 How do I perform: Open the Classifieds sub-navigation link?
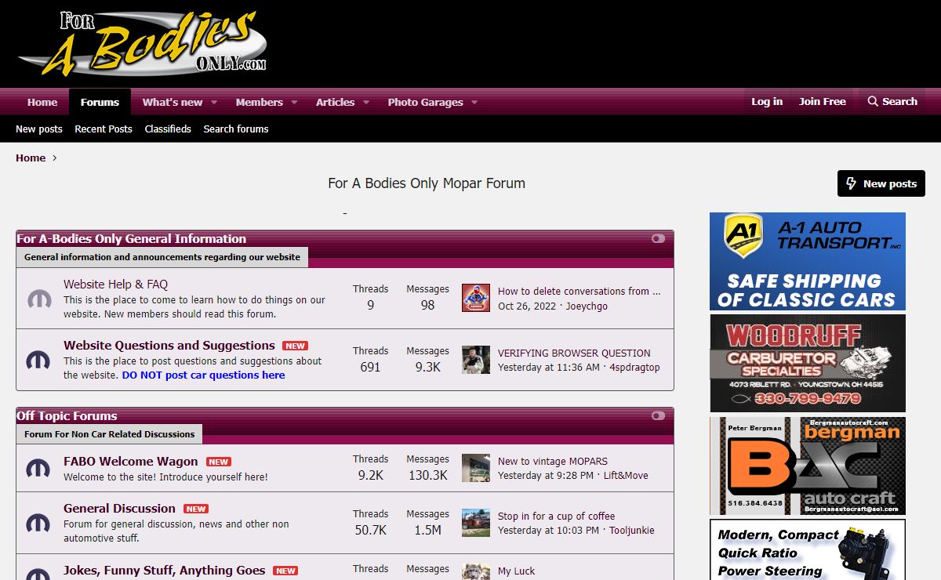(x=168, y=129)
